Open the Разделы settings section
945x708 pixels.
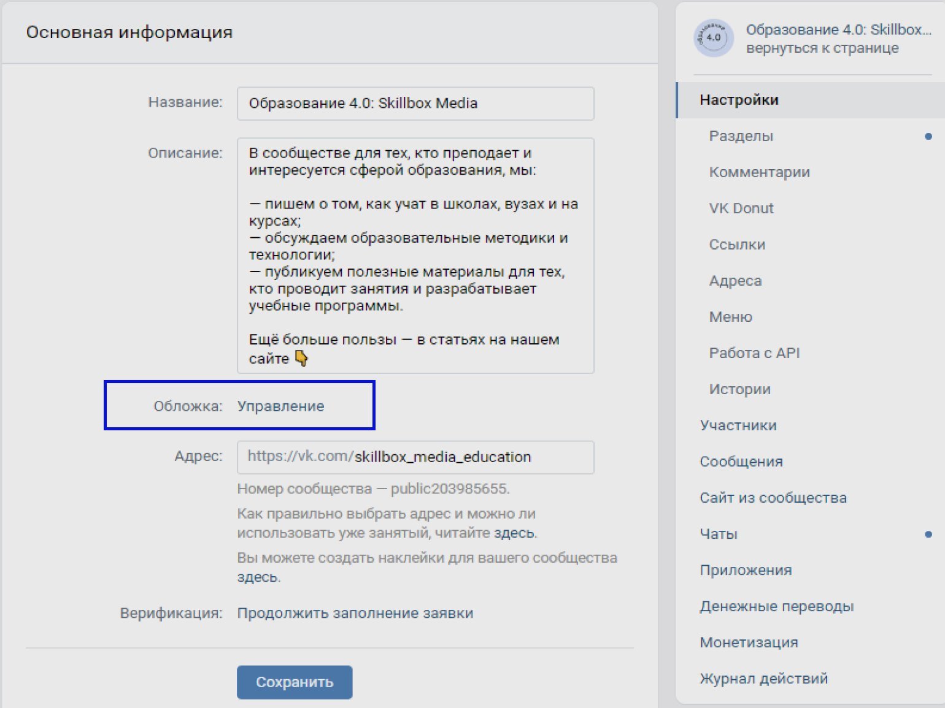point(741,135)
